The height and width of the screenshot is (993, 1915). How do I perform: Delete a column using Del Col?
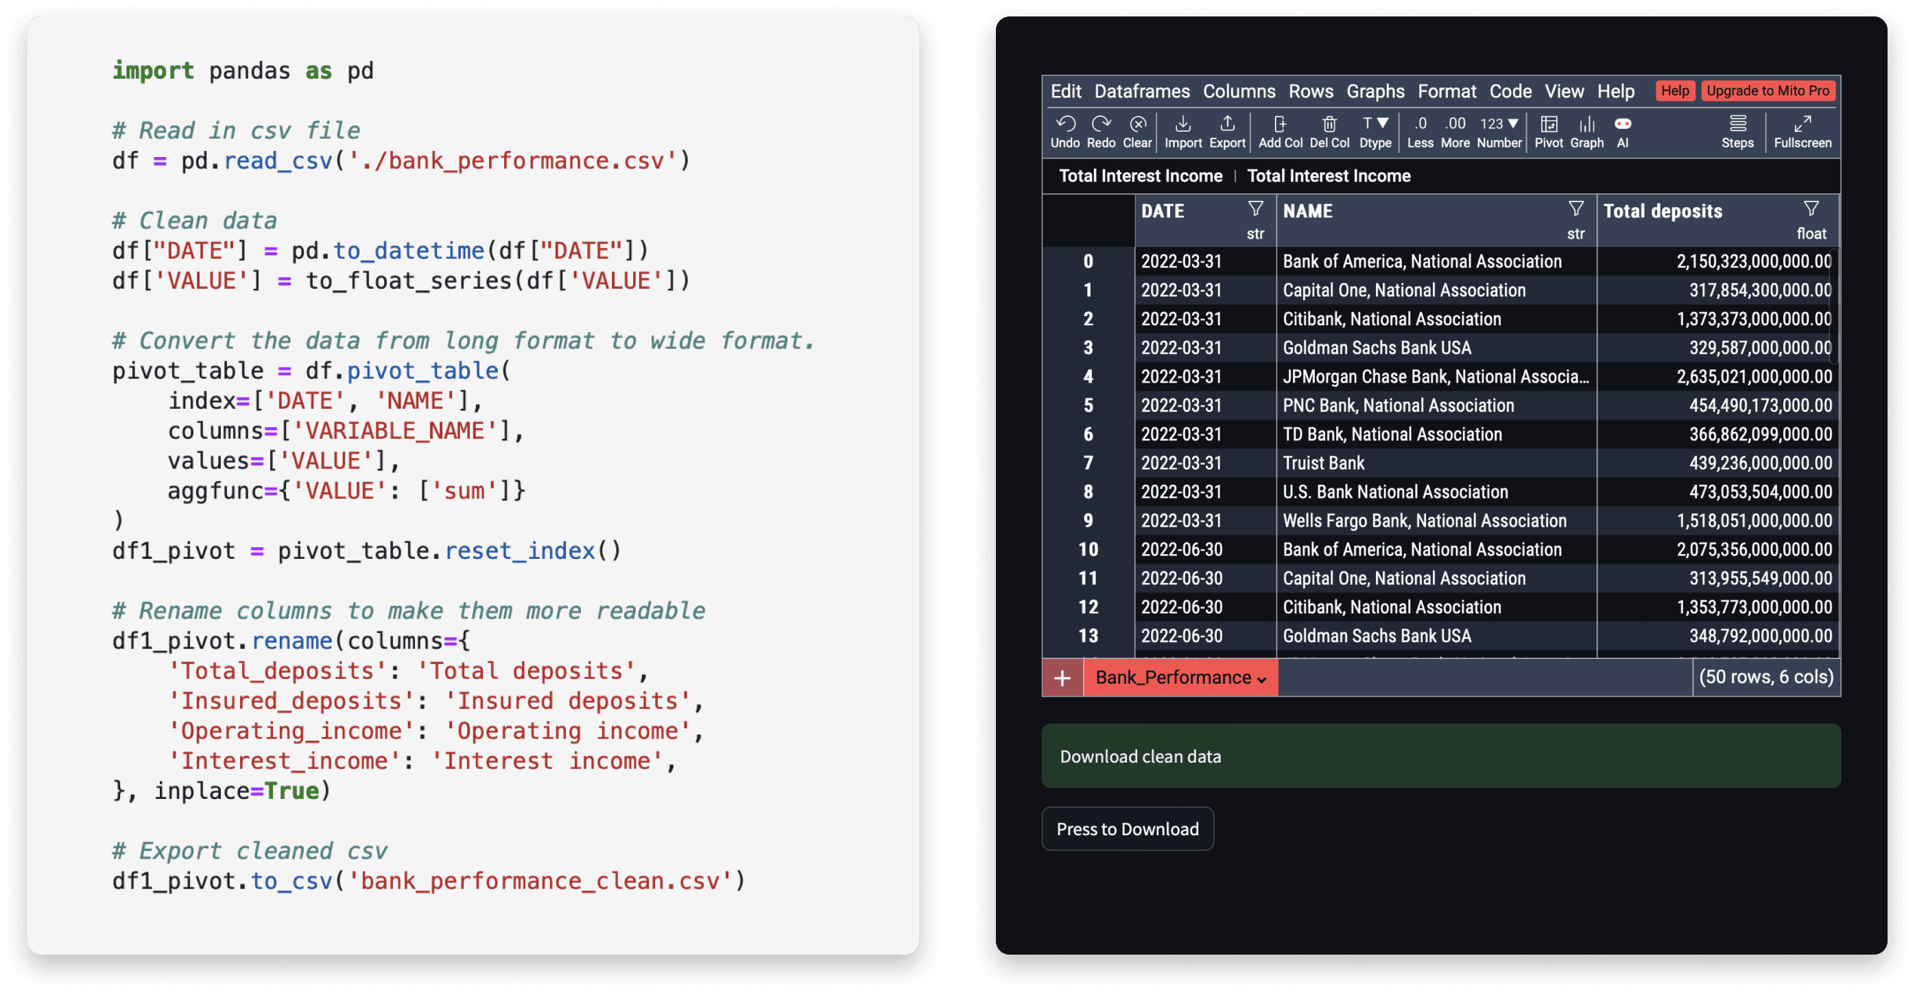[x=1329, y=131]
